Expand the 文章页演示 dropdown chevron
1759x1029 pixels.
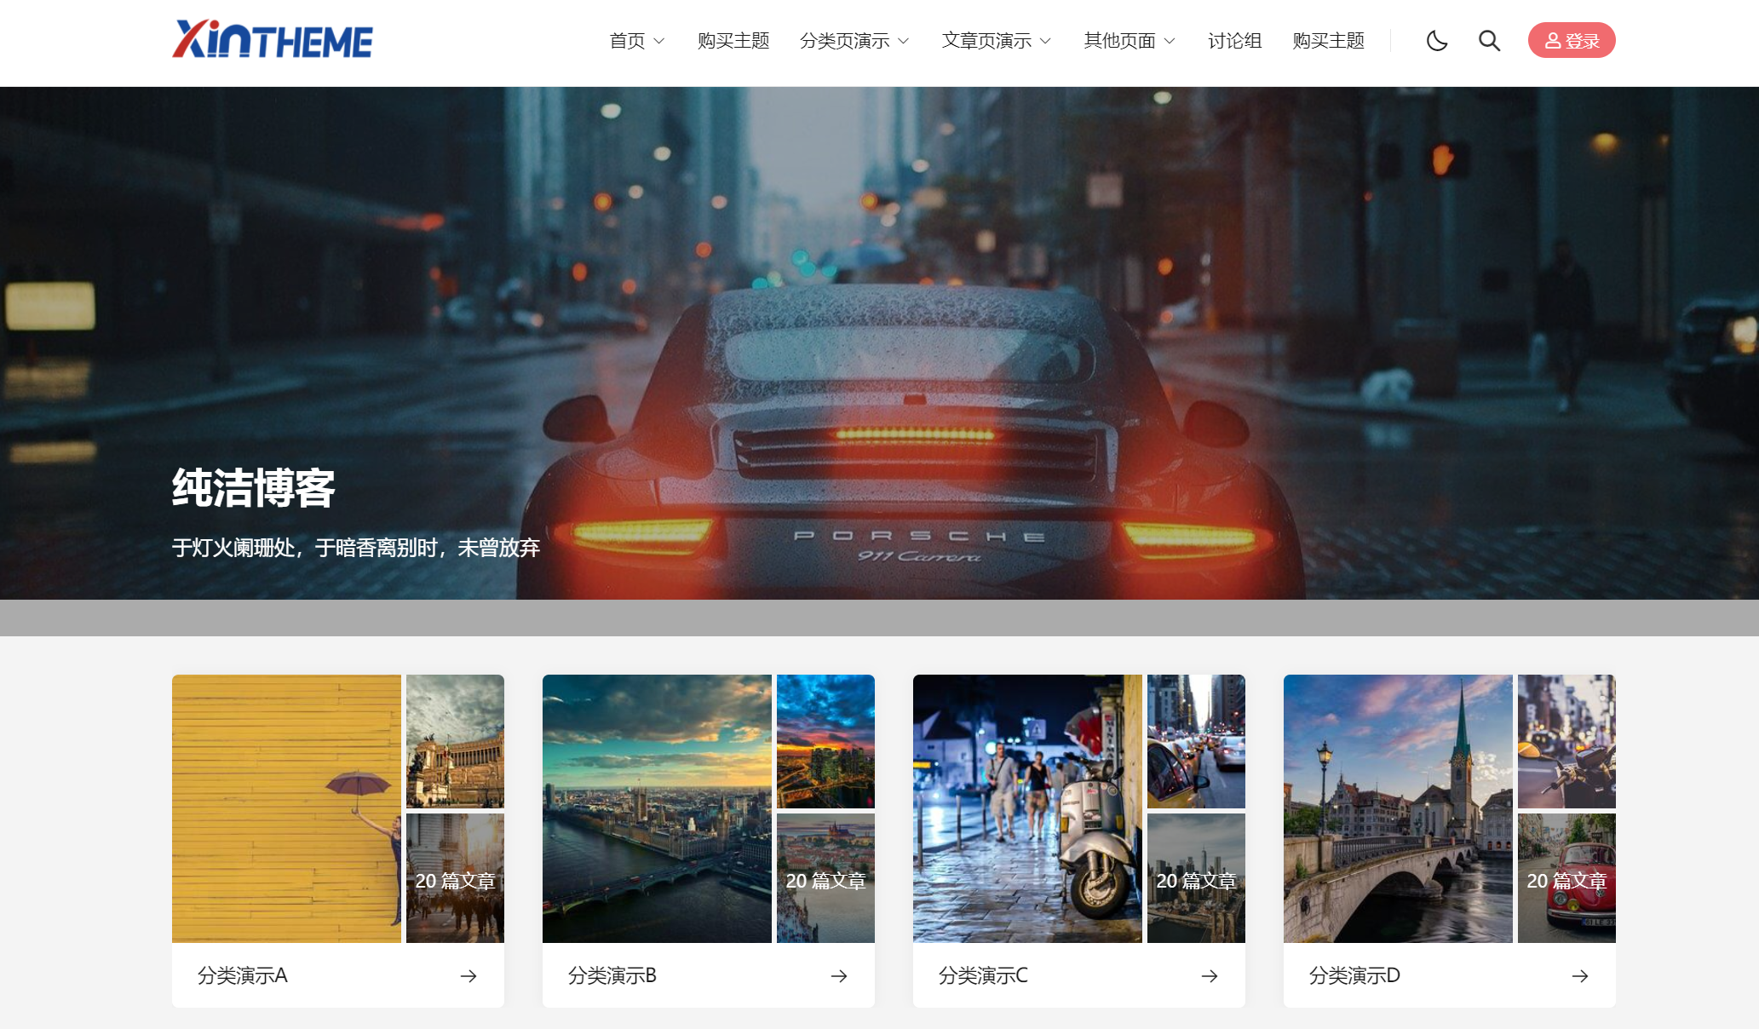[1046, 42]
